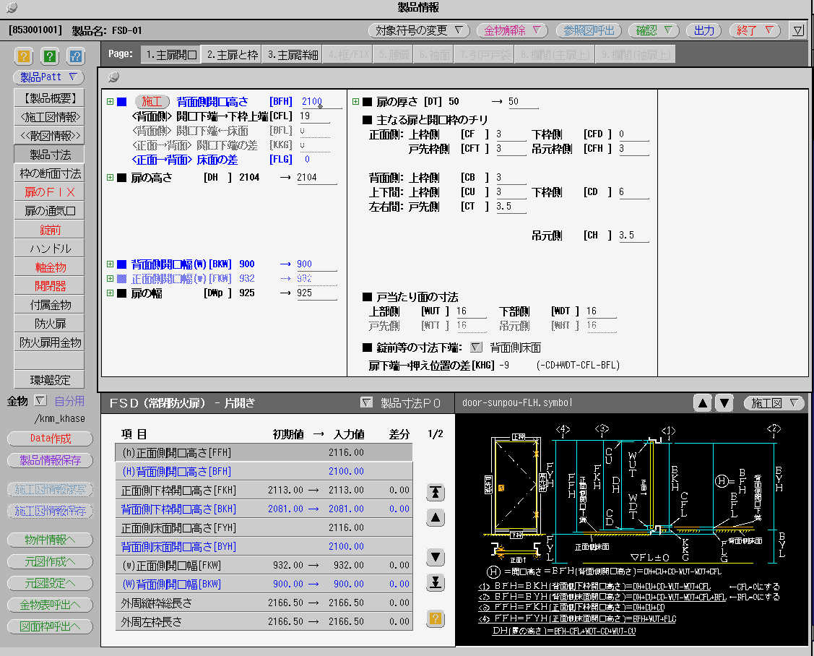Open the 終了 dropdown menu
Screen dimensions: 814x656
[x=755, y=30]
